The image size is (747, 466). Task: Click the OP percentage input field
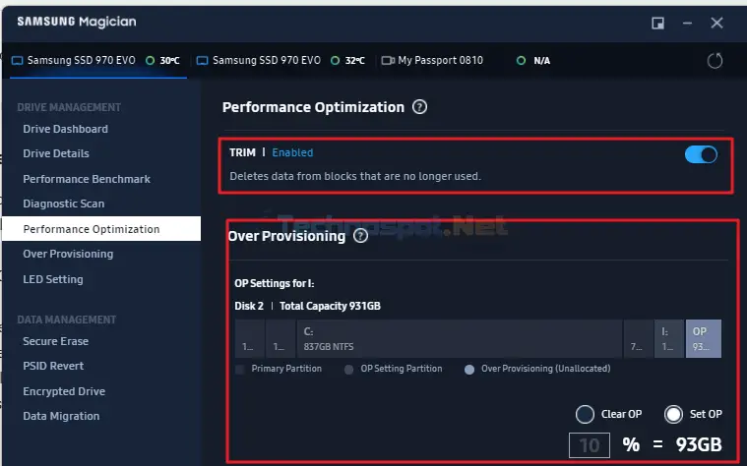(x=590, y=445)
